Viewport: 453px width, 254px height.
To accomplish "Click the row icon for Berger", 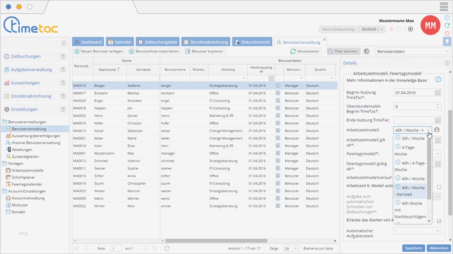I will tap(278, 86).
